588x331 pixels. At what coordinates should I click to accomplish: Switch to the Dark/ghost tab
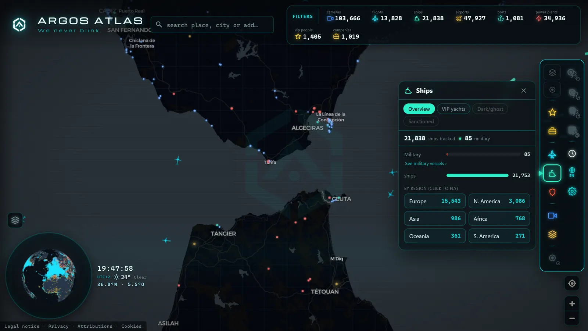coord(490,109)
